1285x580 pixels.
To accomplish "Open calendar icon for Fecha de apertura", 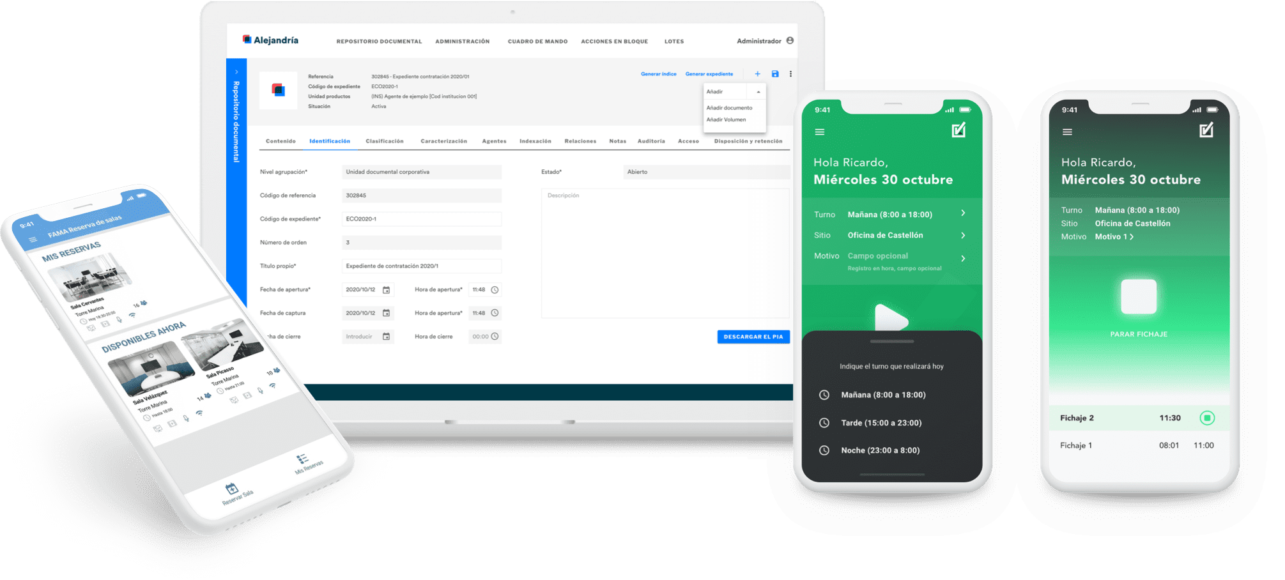I will 386,290.
